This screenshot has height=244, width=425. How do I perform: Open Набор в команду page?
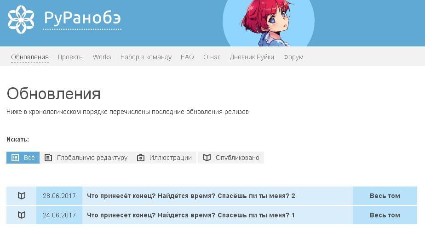pos(146,57)
